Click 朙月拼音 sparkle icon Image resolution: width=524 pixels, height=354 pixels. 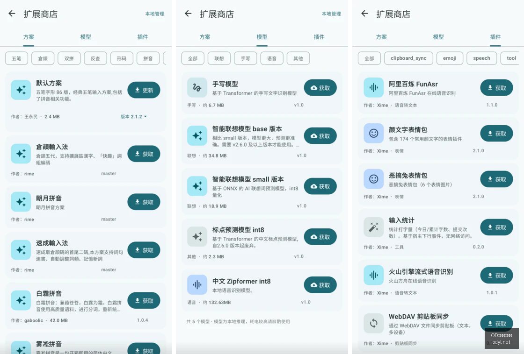21,202
